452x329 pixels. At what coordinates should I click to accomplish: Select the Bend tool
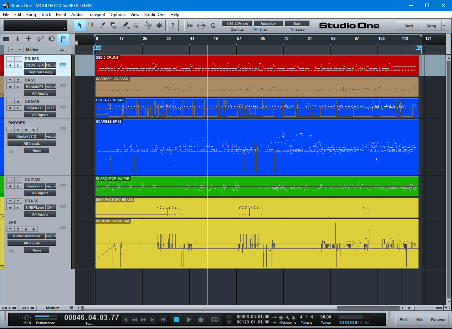pos(148,25)
